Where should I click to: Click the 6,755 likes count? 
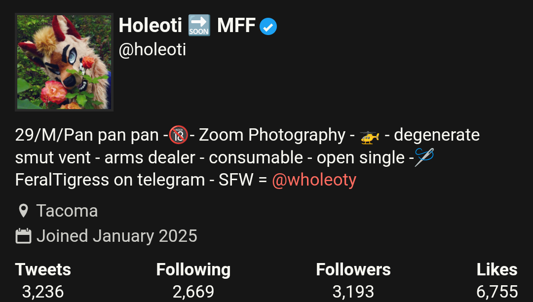[x=497, y=292]
